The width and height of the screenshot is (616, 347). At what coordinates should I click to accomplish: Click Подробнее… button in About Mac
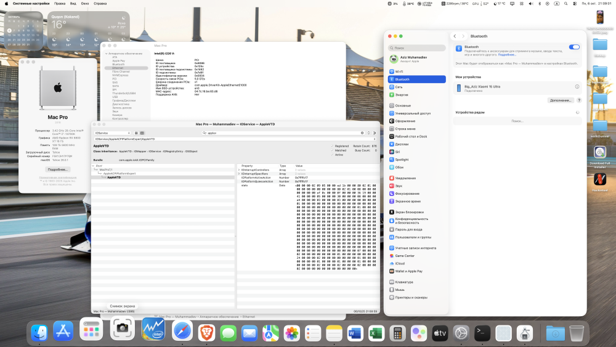click(x=57, y=169)
